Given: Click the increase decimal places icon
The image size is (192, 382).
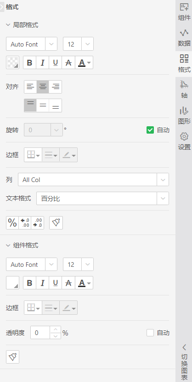Looking at the screenshot, I should 25,223.
